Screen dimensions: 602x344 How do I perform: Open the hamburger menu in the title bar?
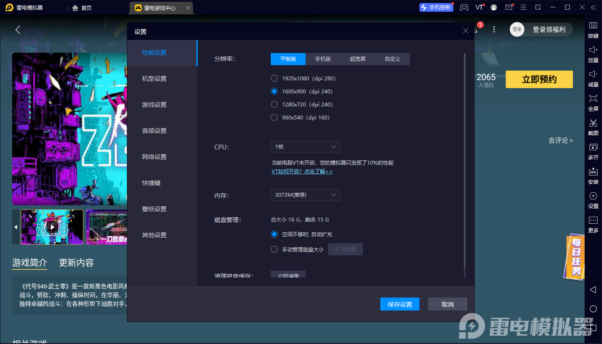point(523,7)
